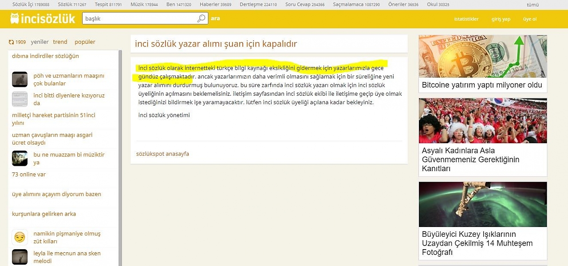Viewport: 568px width, 266px height.
Task: Open the northern lights article image
Action: (x=483, y=204)
